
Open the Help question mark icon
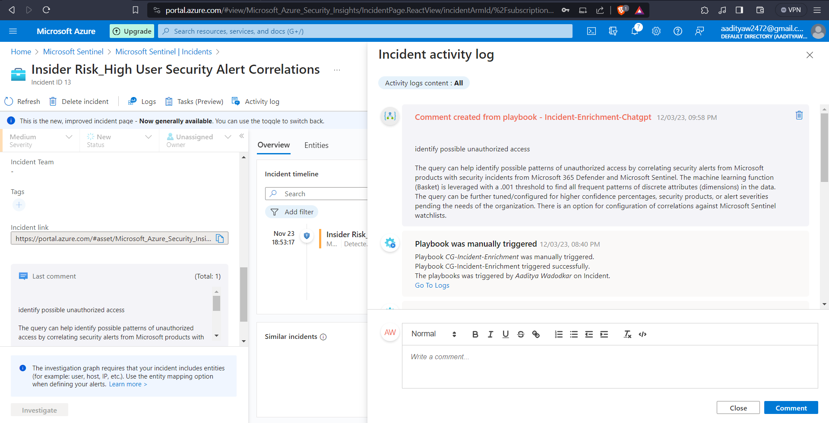[x=678, y=31]
